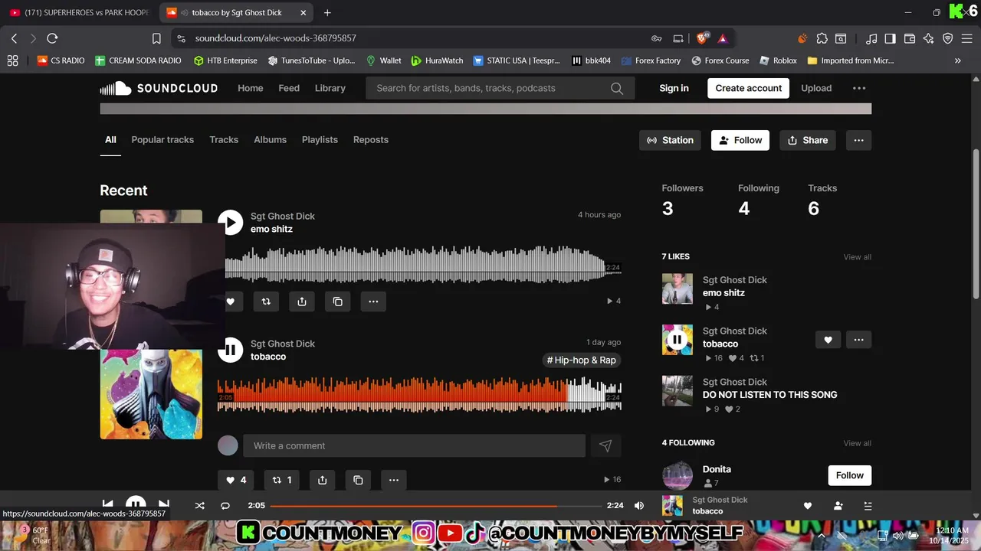This screenshot has height=551, width=981.
Task: Like the now-playing track in player bar
Action: 807,506
